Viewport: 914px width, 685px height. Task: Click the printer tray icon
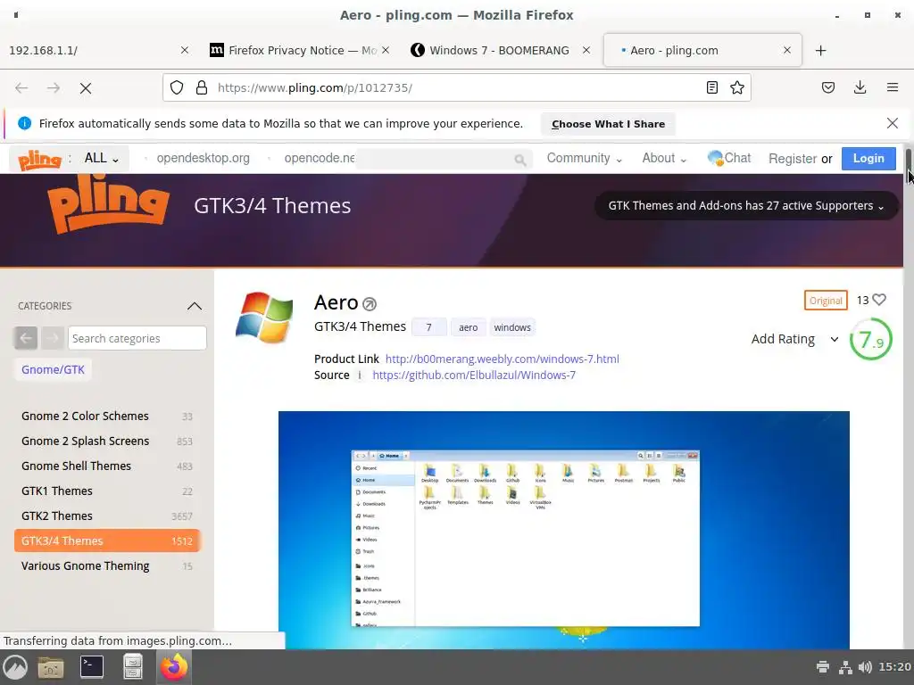822,667
